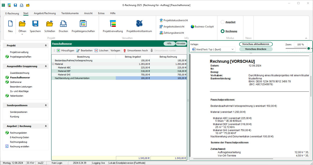Click the Schließen folder icon
Image resolution: width=313 pixels, height=165 pixels.
pyautogui.click(x=50, y=24)
